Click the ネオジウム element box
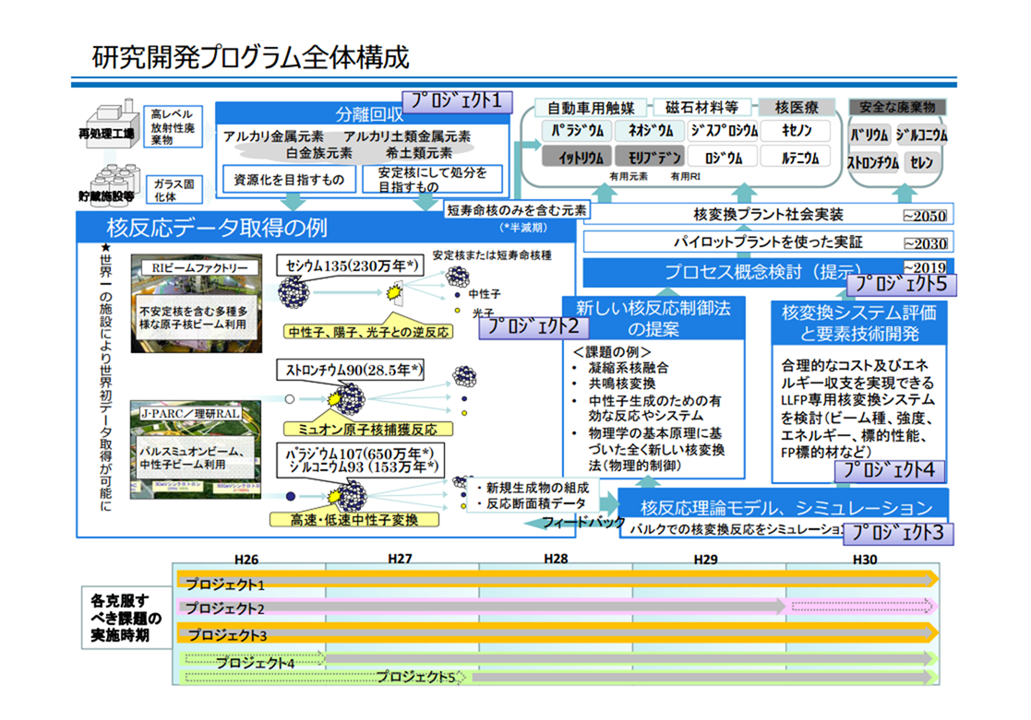Screen dimensions: 1031x720 click(651, 131)
